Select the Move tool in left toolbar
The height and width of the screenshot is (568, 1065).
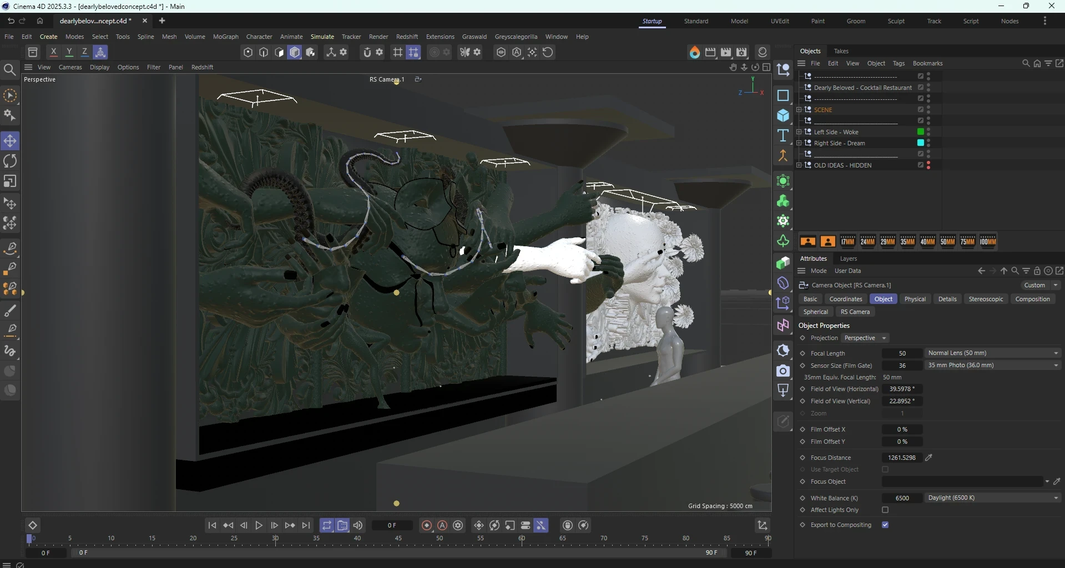pos(10,141)
